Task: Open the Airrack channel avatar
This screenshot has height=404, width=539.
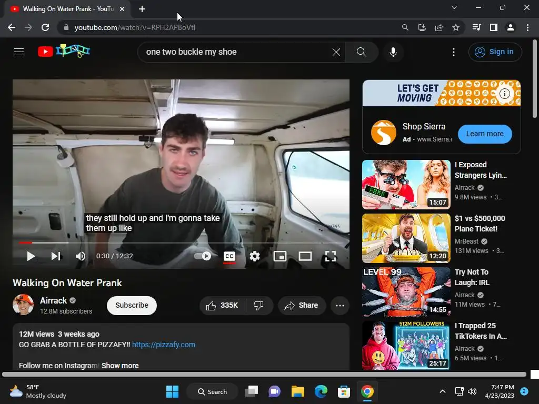Action: (23, 305)
